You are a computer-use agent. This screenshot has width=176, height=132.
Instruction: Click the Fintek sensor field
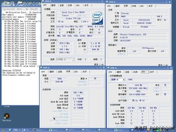[x=126, y=27]
